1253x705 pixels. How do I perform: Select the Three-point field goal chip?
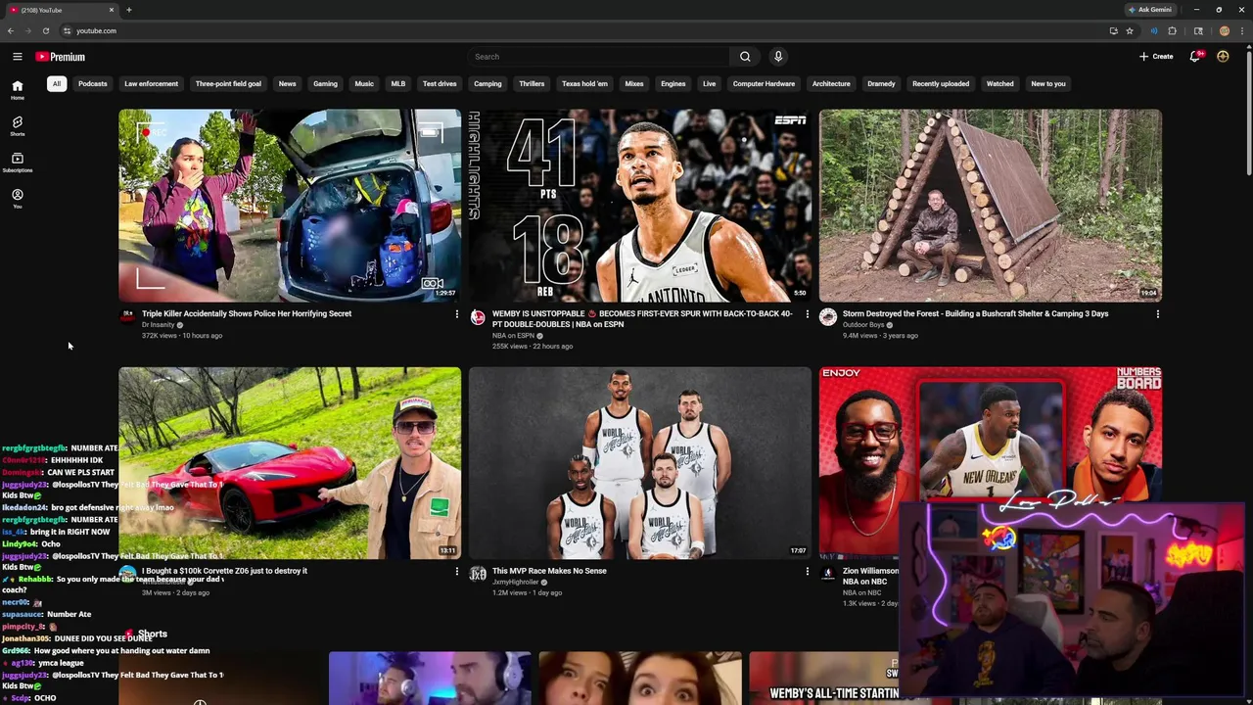point(228,84)
